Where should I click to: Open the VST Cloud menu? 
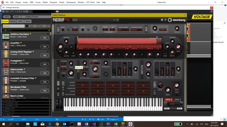tap(90, 2)
